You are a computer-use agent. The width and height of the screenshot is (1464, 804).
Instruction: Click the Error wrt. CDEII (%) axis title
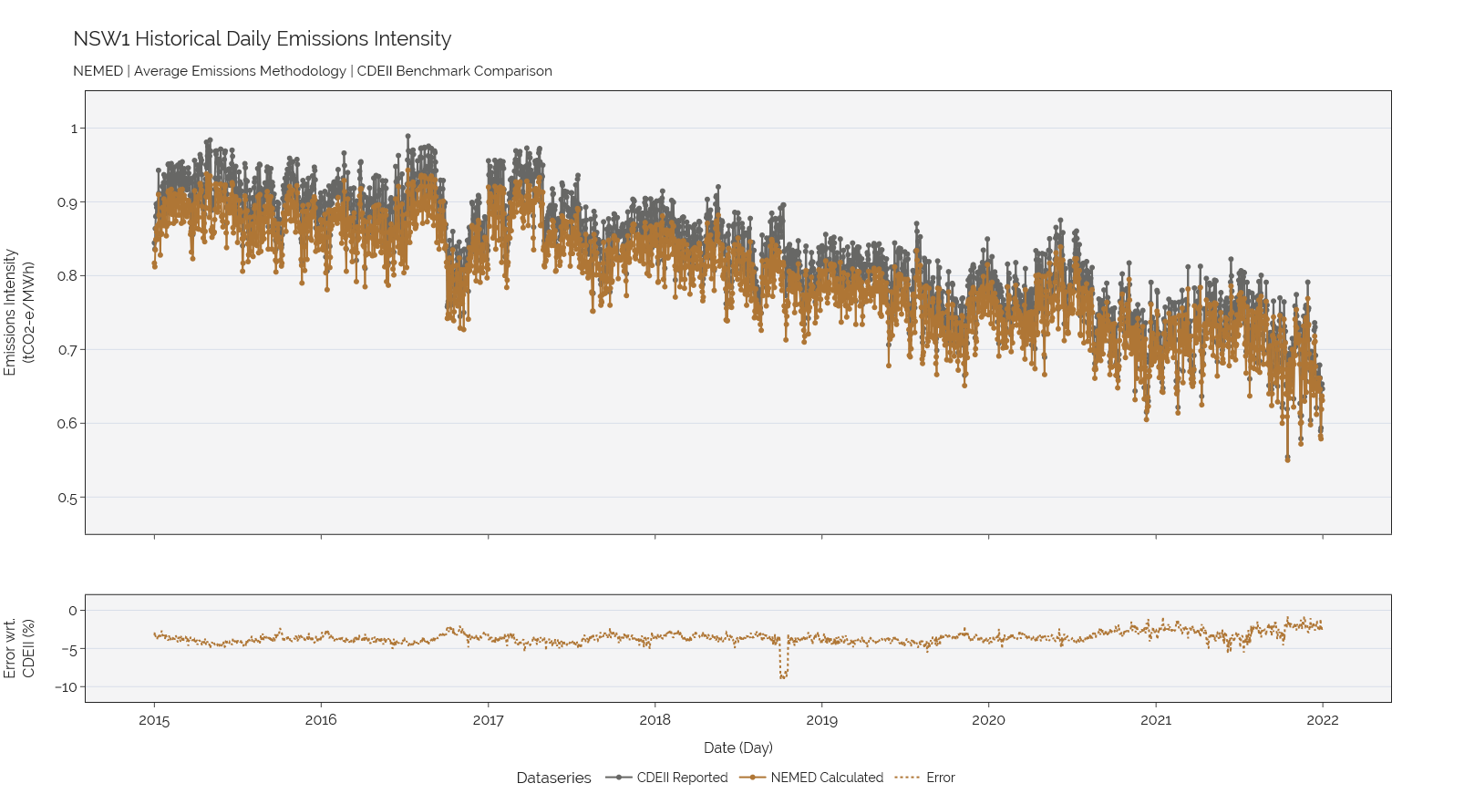pyautogui.click(x=18, y=648)
